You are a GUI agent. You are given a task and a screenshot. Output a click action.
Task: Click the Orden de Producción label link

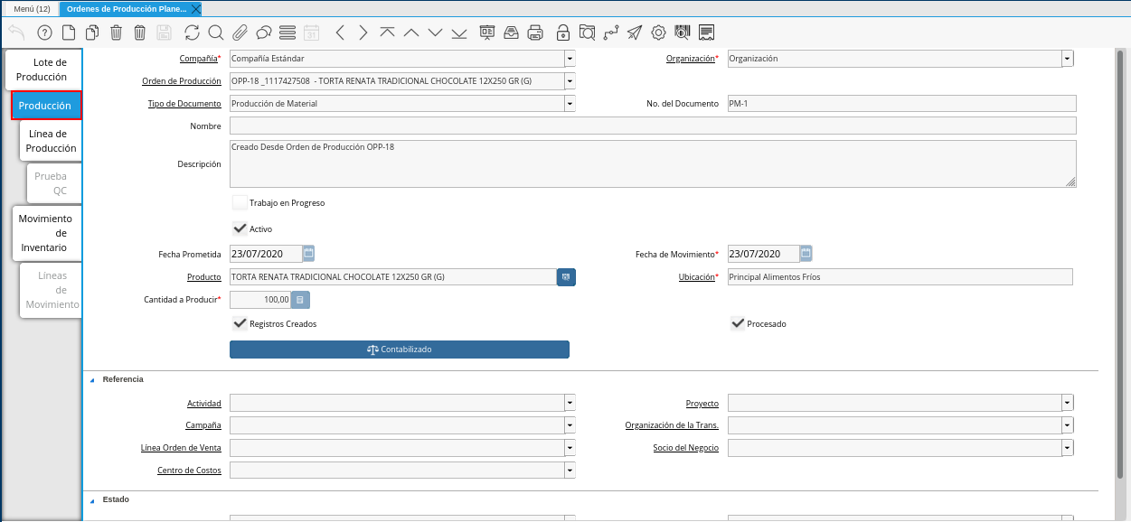[182, 81]
